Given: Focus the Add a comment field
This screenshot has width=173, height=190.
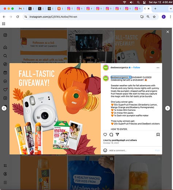Looking at the screenshot, I should click(131, 151).
